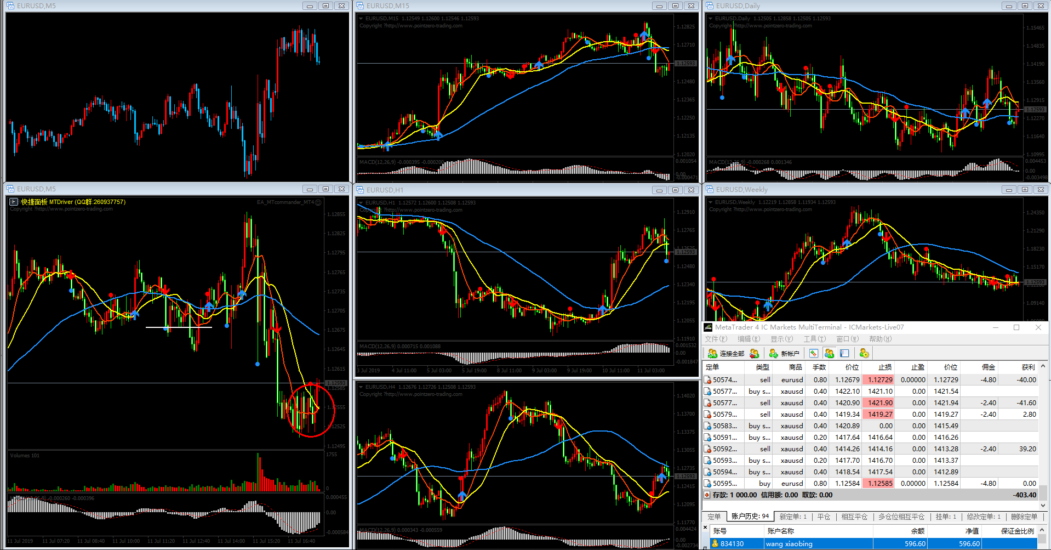Click the disconnect all accounts icon with red arrow
This screenshot has height=550, width=1051.
755,354
